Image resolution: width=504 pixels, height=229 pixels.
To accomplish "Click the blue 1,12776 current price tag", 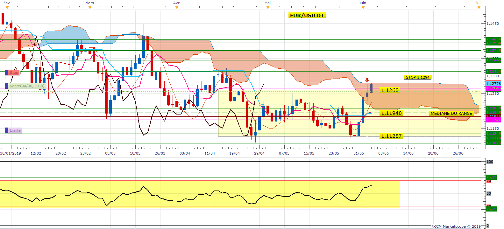I will tap(493, 84).
